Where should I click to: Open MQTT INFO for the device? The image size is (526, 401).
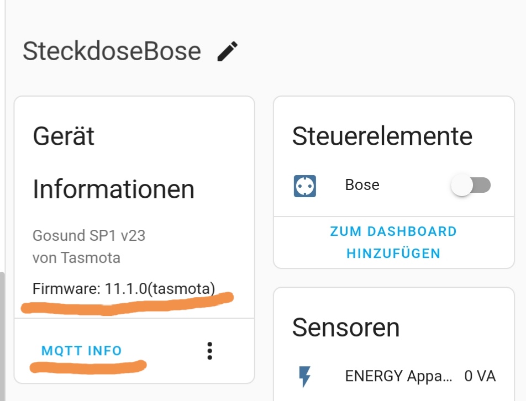click(x=82, y=351)
